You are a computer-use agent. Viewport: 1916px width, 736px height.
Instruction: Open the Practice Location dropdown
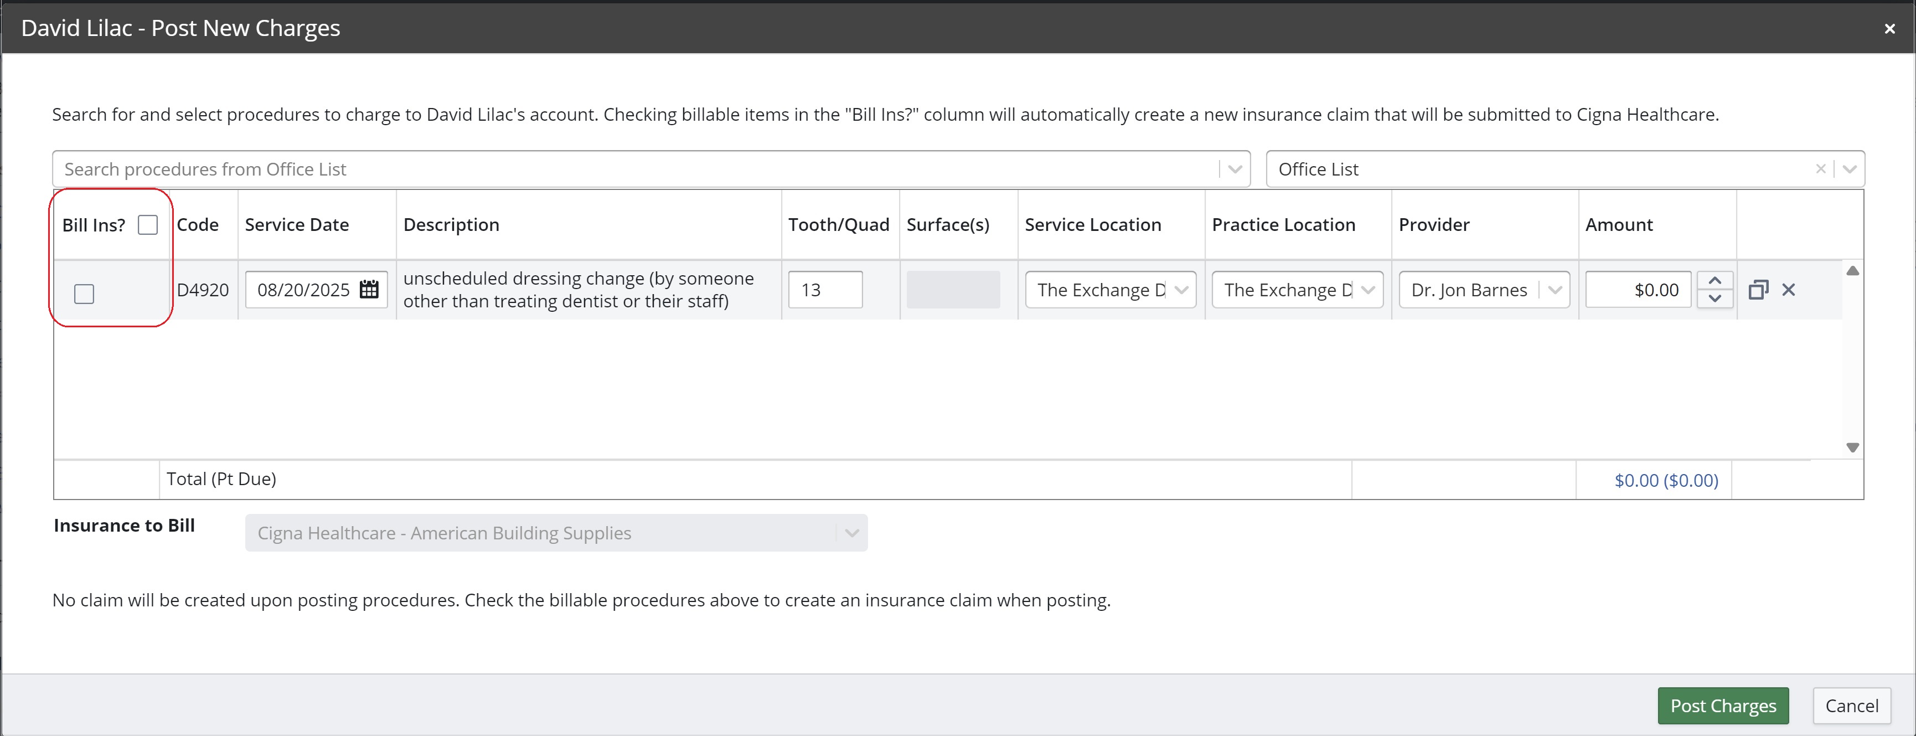click(1297, 290)
